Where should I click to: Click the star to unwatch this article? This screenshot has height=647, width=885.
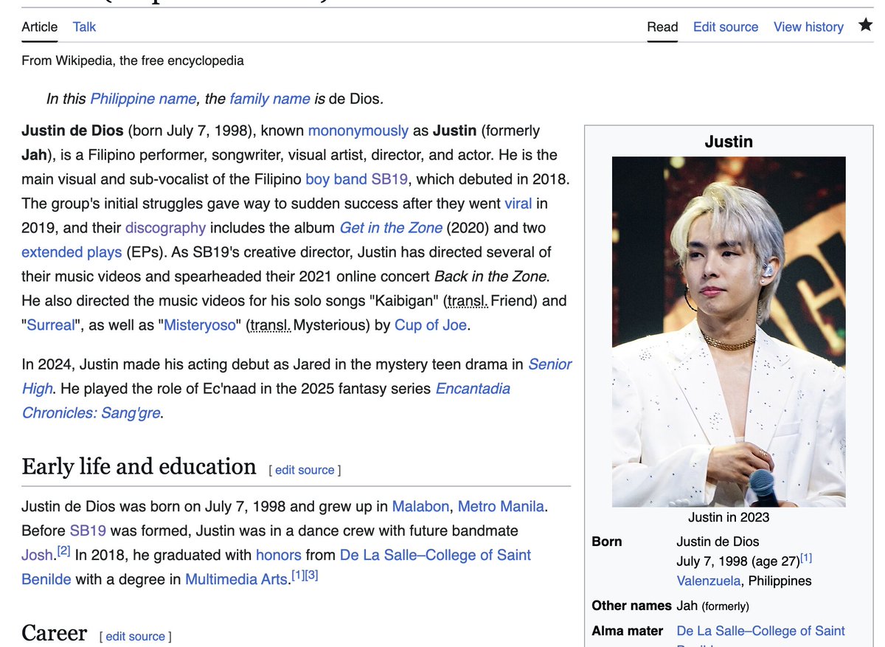point(865,24)
